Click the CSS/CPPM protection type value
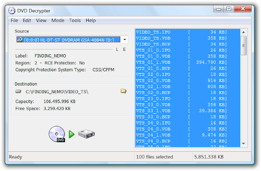The height and width of the screenshot is (171, 261). pyautogui.click(x=103, y=70)
